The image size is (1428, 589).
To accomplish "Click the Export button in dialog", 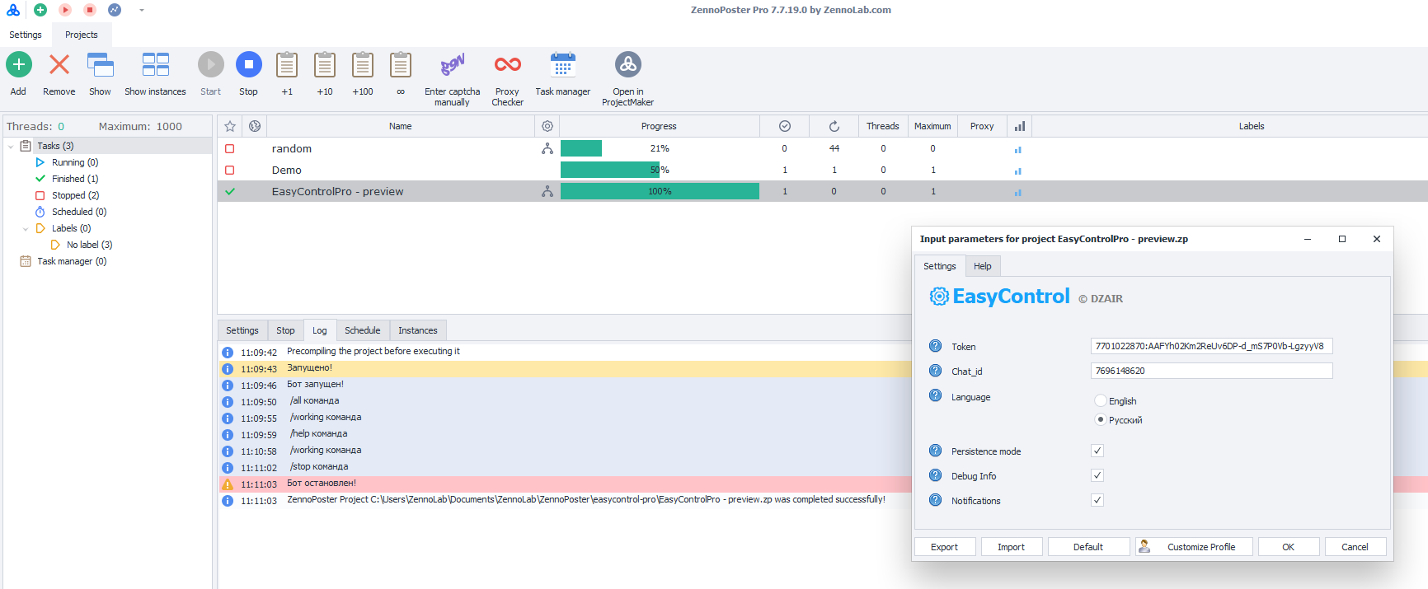I will [945, 547].
